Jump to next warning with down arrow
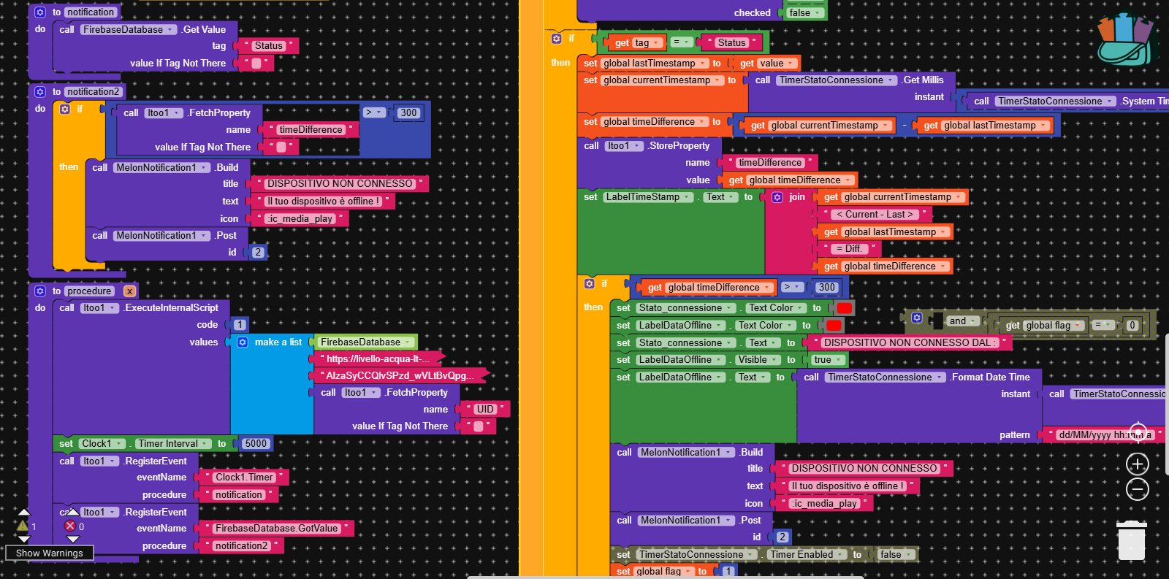The image size is (1169, 579). (24, 540)
